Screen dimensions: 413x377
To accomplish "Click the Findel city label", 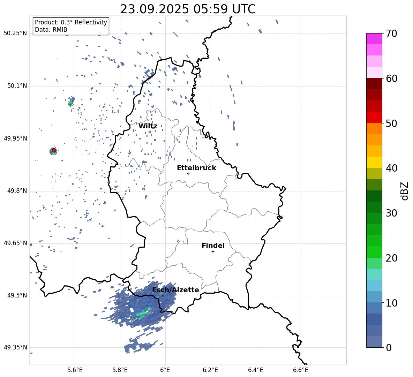I will coord(213,246).
